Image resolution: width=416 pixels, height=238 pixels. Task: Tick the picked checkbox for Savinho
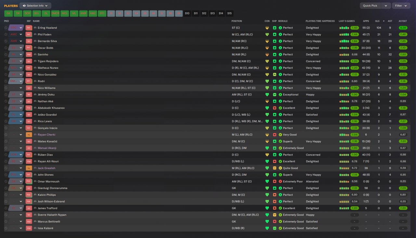tap(6, 55)
